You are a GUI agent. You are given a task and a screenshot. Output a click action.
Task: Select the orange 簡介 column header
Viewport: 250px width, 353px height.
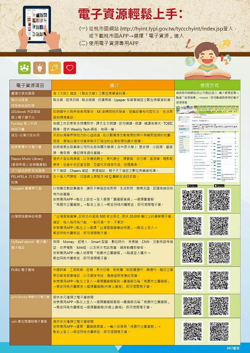click(x=113, y=85)
